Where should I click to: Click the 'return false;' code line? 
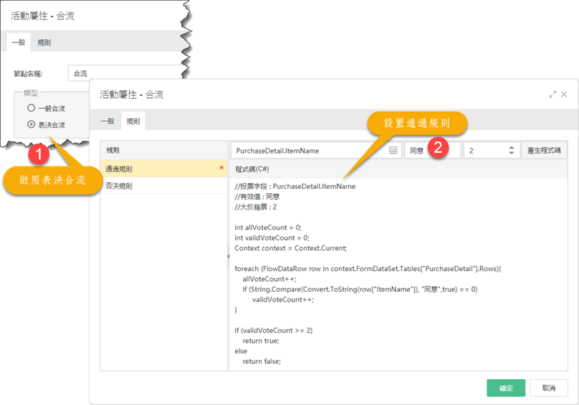click(262, 362)
